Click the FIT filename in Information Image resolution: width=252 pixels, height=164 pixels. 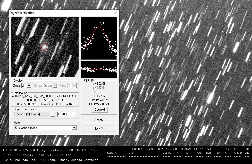coord(45,96)
